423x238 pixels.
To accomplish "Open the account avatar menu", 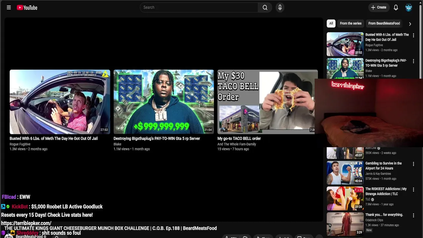I will (x=409, y=7).
